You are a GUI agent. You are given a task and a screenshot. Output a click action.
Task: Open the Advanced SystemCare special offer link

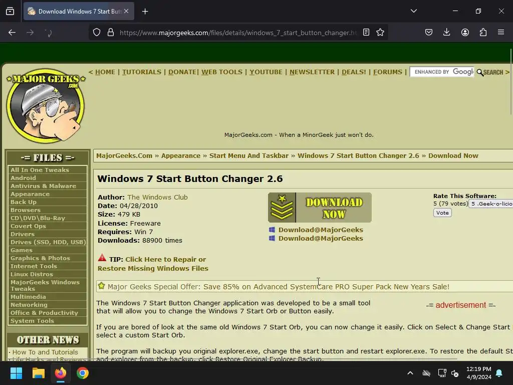pyautogui.click(x=278, y=287)
